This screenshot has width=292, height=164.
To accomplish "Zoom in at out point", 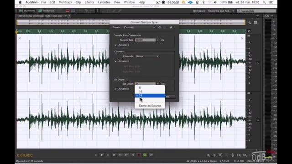I will [245, 155].
